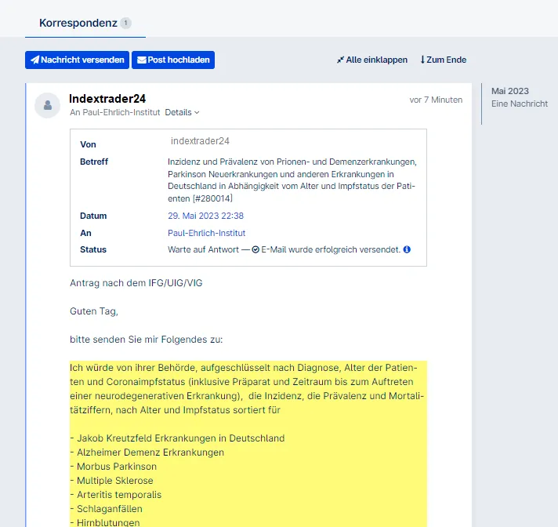The image size is (558, 527).
Task: Click the 'Warte auf Antwort' status text
Action: point(203,249)
